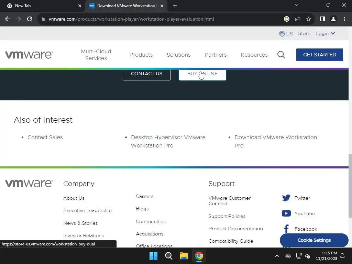Click the globe US region selector
Viewport: 352px width, 264px height.
[286, 33]
